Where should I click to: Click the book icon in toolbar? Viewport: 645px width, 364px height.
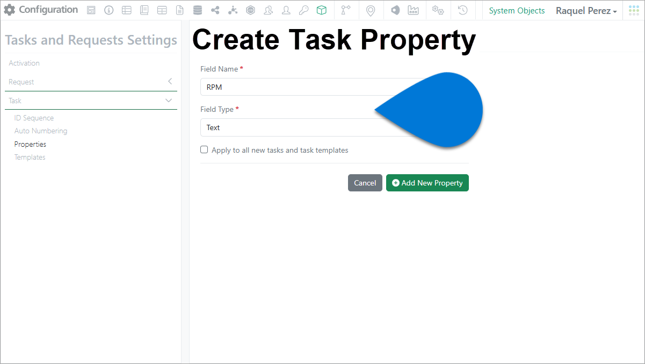144,10
